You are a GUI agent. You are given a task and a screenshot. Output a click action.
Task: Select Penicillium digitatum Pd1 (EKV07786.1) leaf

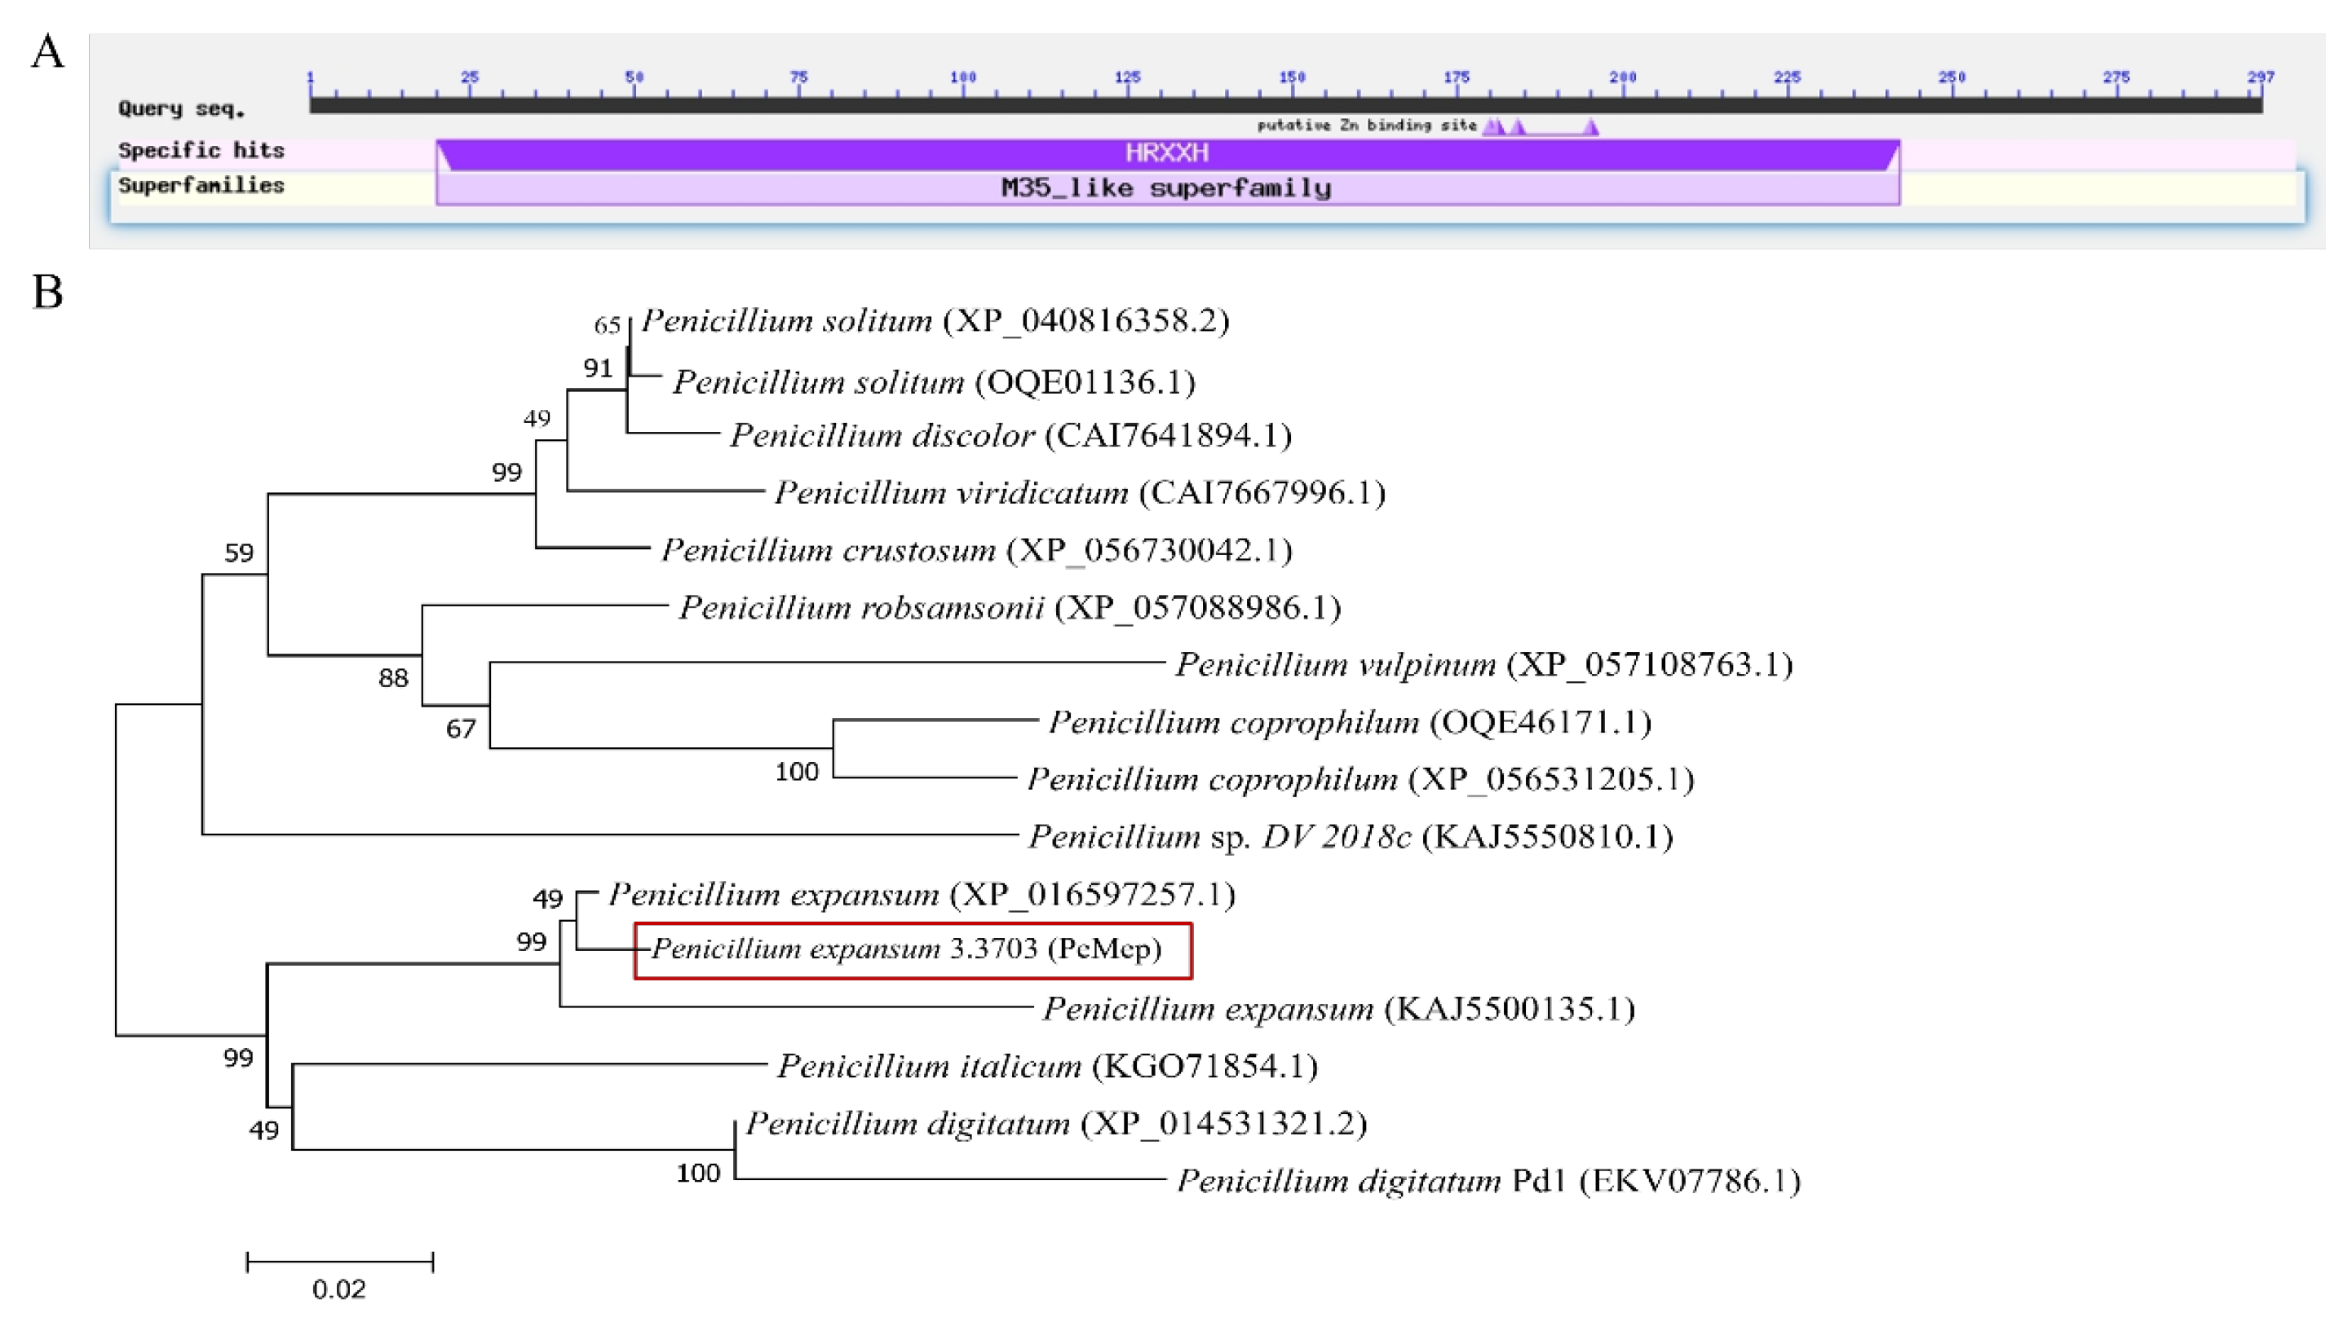click(1488, 1181)
